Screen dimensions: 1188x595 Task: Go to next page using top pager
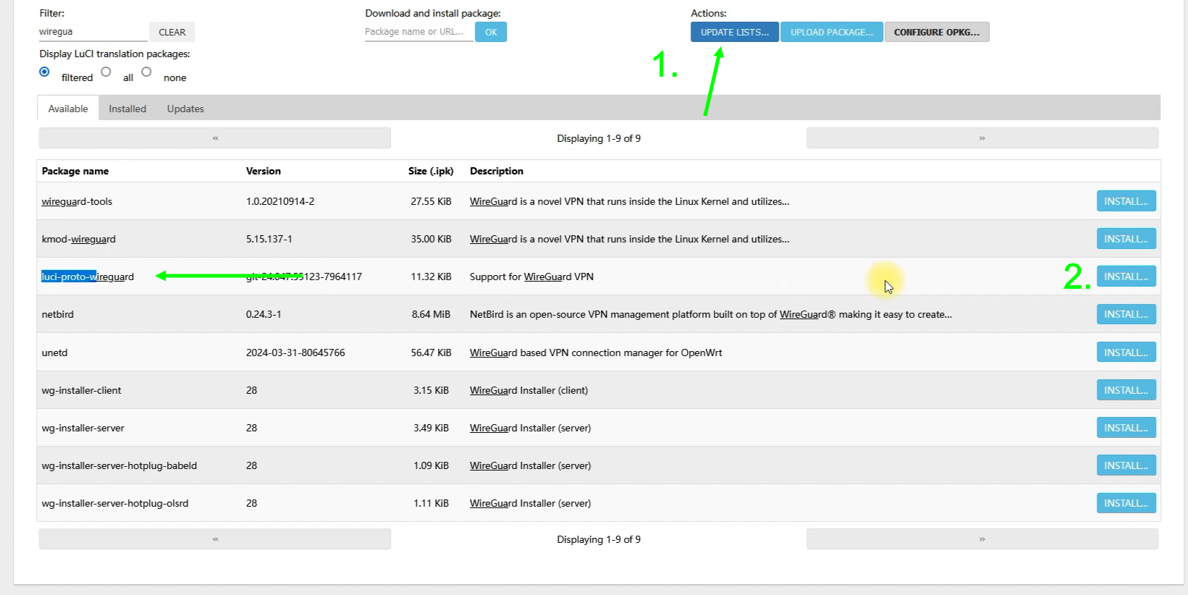[982, 138]
